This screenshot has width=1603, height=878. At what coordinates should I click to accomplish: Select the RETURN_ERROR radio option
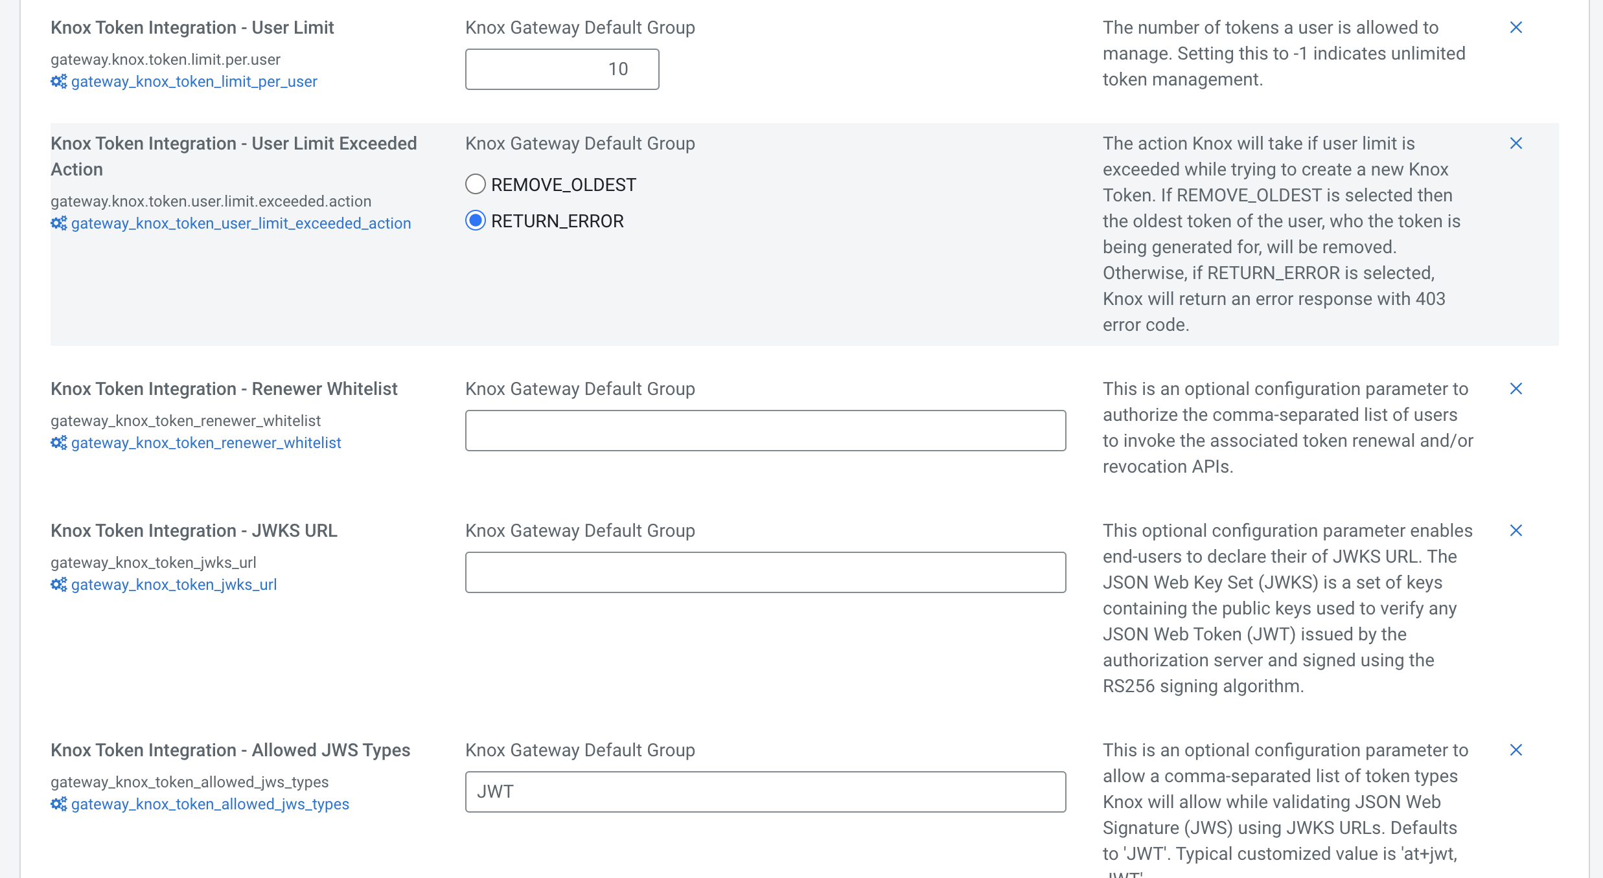(476, 221)
